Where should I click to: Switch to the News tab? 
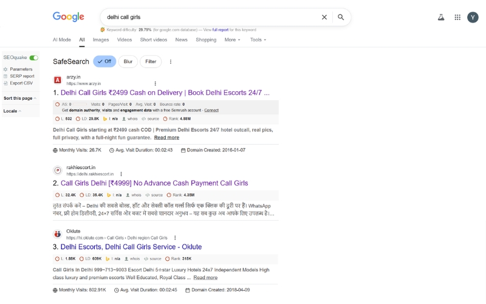[181, 40]
